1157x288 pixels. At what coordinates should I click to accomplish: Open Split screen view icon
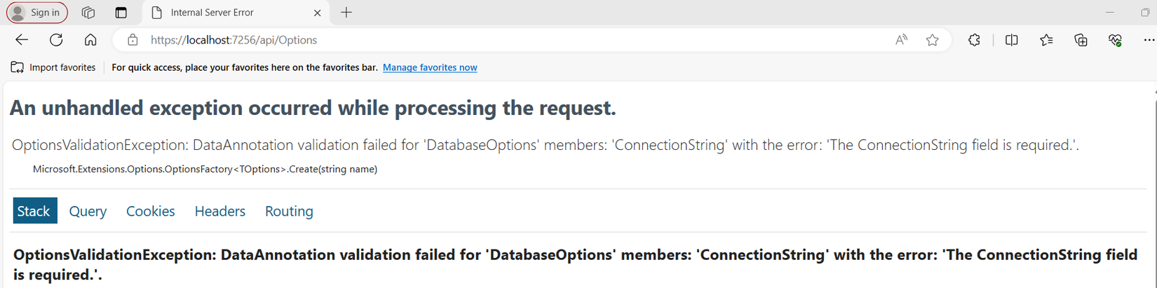[1011, 40]
